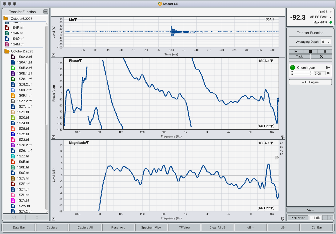The width and height of the screenshot is (336, 234).
Task: Open Phase plot settings gear
Action: (283, 137)
